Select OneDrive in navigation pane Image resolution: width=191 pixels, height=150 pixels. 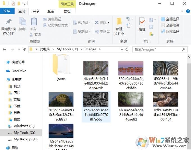click(x=16, y=71)
